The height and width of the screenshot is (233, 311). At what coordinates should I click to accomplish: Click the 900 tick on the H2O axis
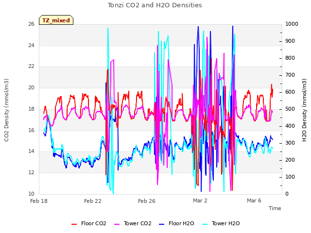(290, 41)
